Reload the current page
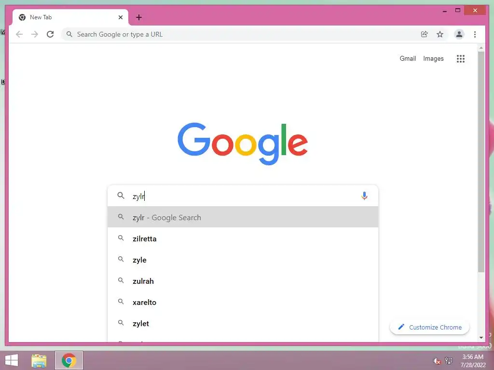The image size is (494, 370). click(50, 34)
